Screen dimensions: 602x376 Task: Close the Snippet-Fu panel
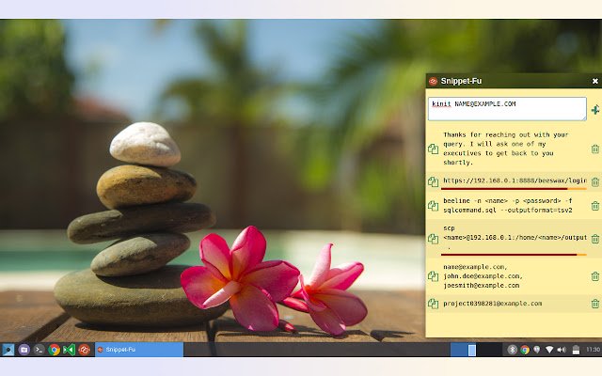[595, 81]
